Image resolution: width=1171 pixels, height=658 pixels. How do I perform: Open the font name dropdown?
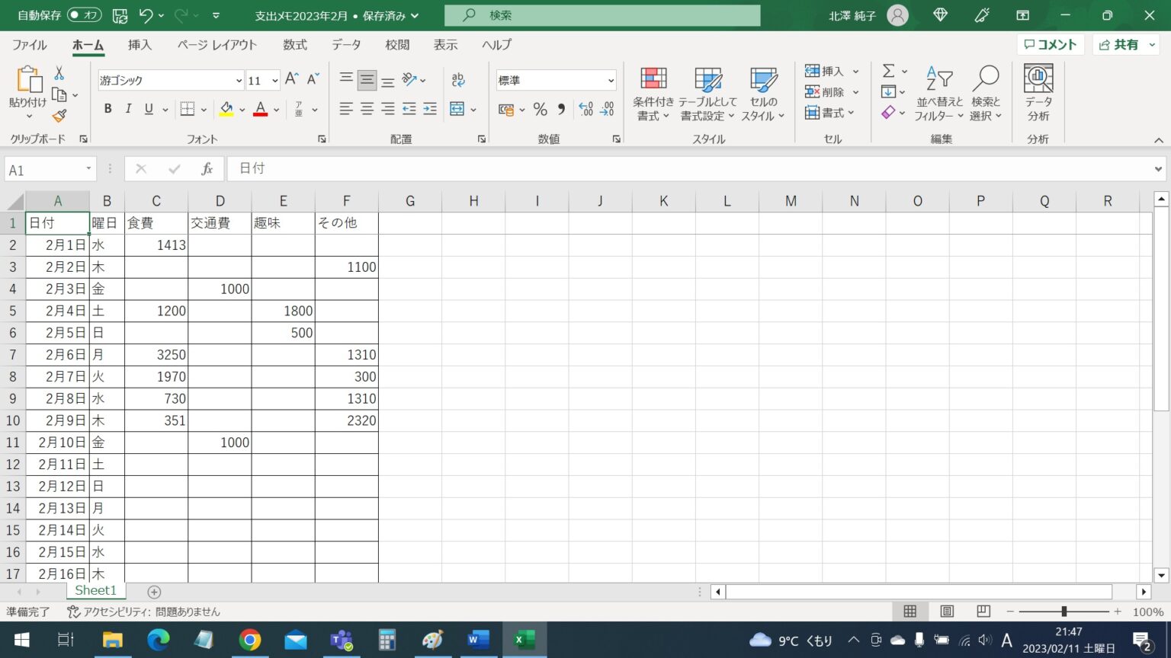239,81
